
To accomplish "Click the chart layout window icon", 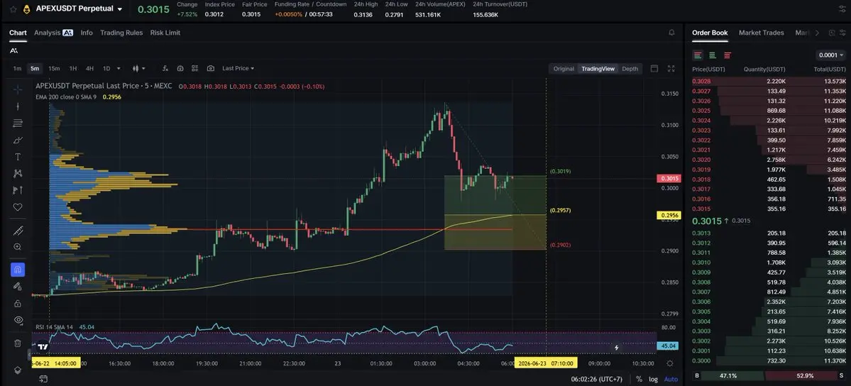I will (x=654, y=68).
